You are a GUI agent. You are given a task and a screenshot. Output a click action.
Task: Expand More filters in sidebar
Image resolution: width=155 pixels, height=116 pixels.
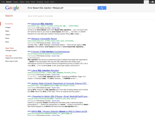coord(7,42)
